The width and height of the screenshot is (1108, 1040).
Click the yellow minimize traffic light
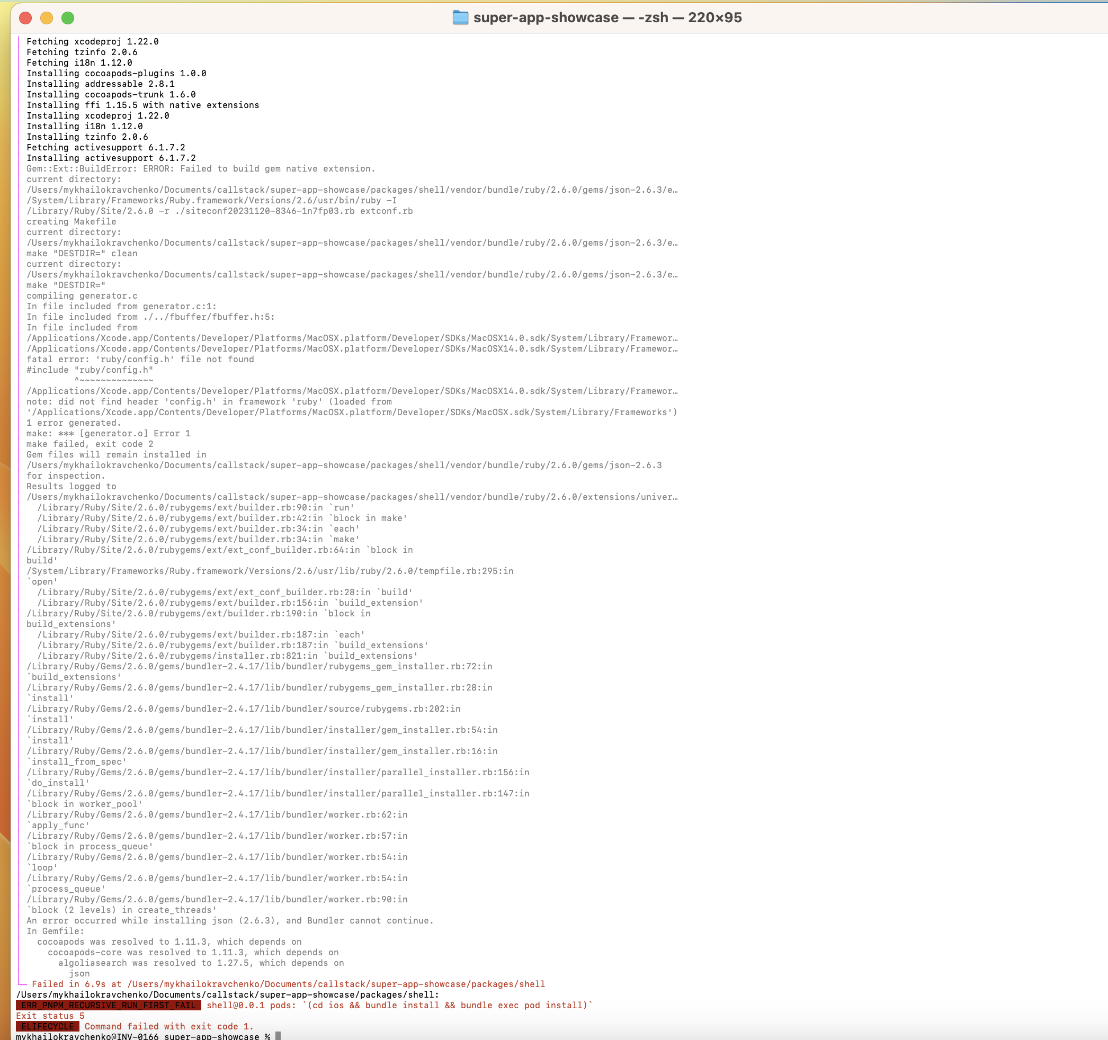(x=46, y=18)
